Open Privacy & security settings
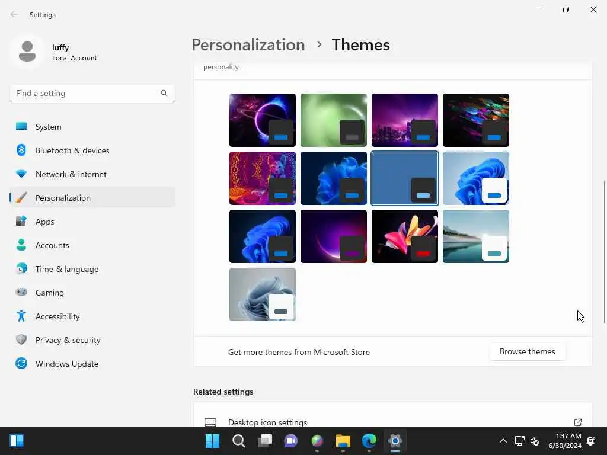This screenshot has height=455, width=607. click(x=92, y=339)
